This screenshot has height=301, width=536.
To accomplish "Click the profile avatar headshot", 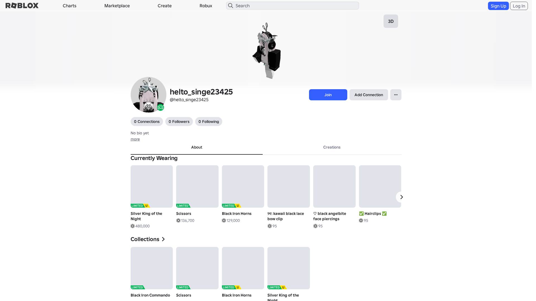I will pos(149,95).
